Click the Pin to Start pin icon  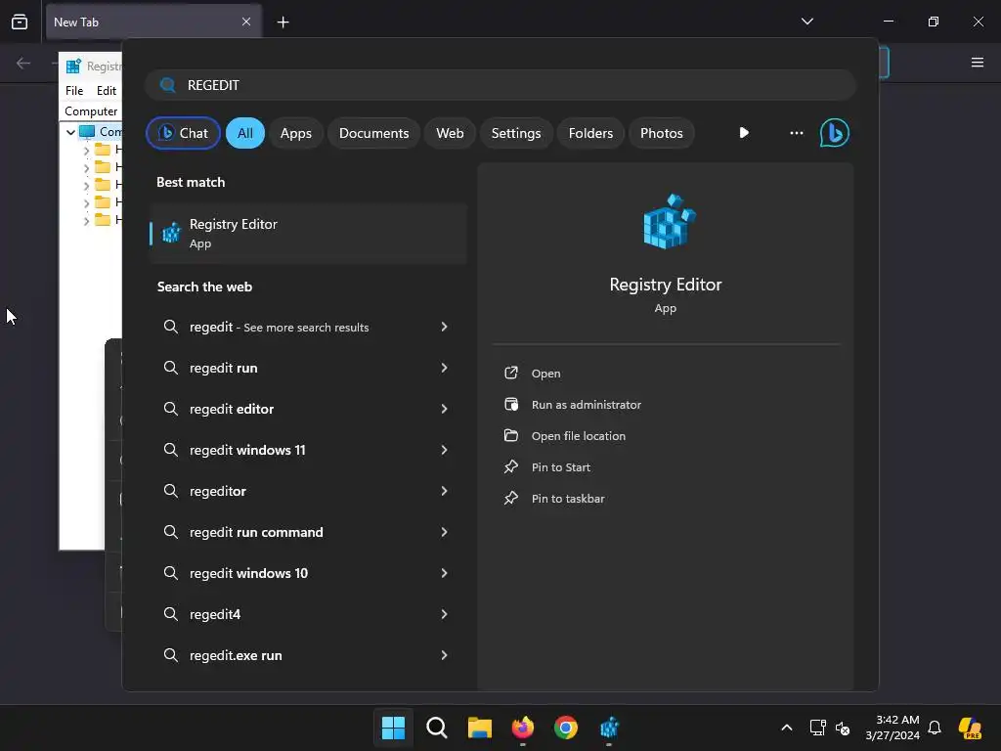510,466
